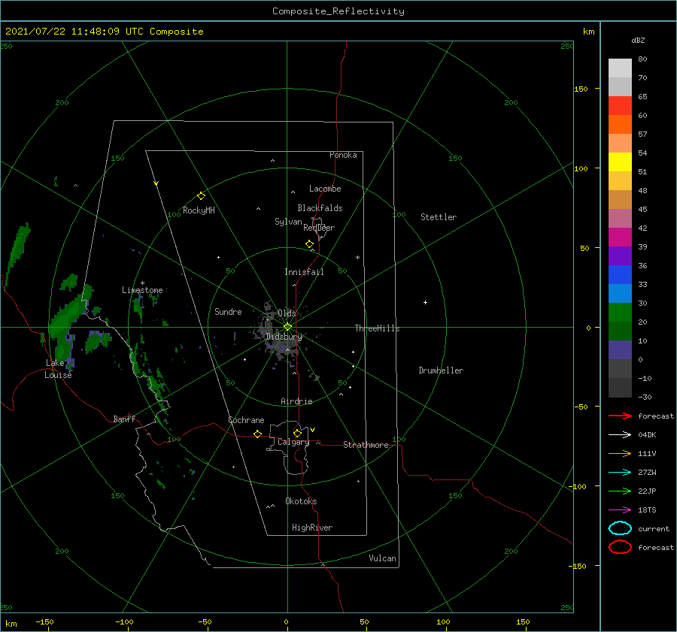Screen dimensions: 677x632
Task: Click asterisk marker above Limestone label
Action: [x=142, y=283]
